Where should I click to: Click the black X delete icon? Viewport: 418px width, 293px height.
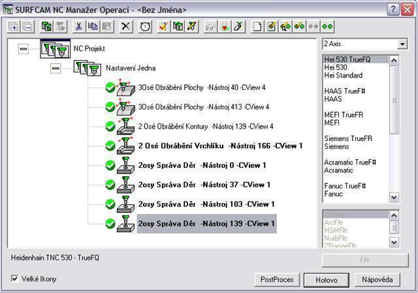pos(126,27)
